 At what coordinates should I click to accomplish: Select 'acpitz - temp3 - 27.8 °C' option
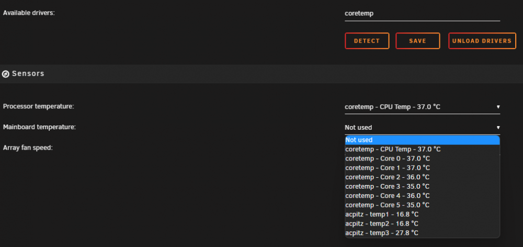click(x=422, y=233)
